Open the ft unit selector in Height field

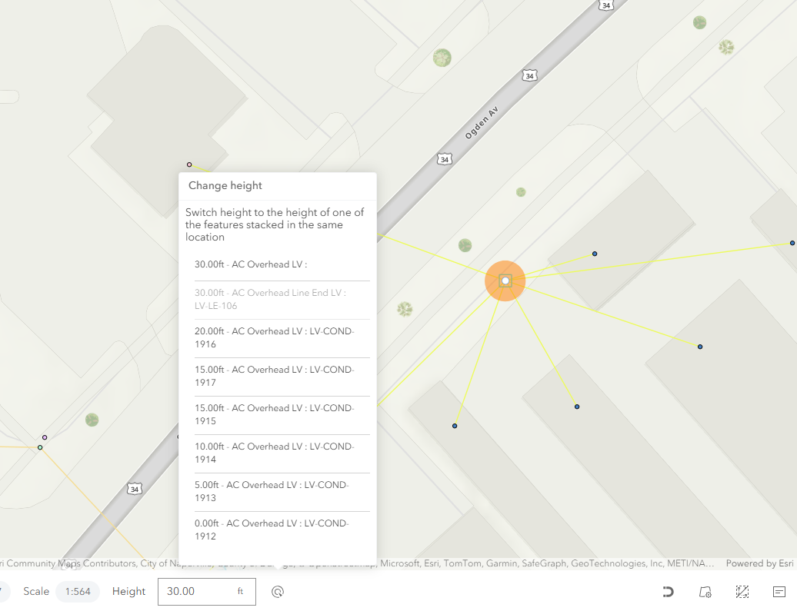(241, 592)
